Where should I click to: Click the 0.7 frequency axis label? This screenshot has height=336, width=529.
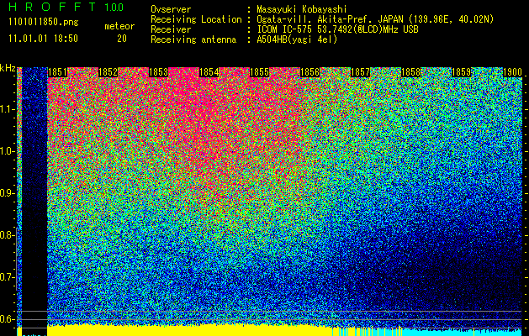tap(7, 277)
